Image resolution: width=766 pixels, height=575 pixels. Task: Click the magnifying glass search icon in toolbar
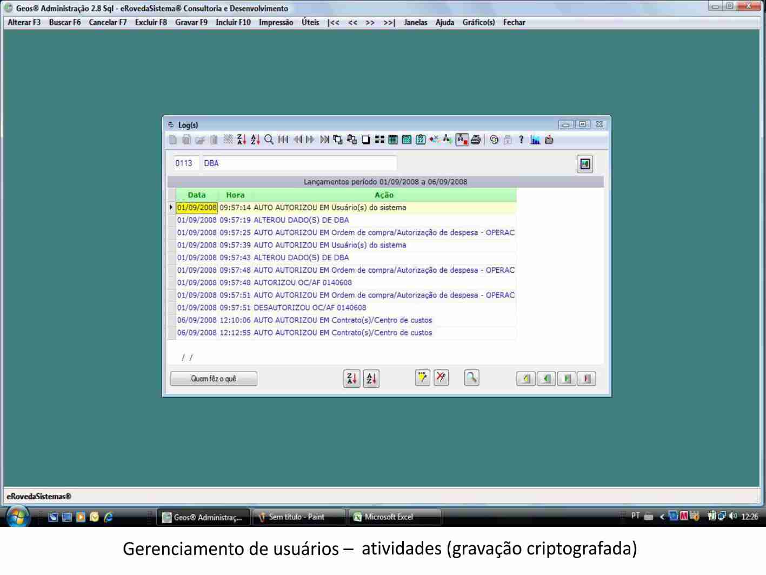[x=269, y=140]
